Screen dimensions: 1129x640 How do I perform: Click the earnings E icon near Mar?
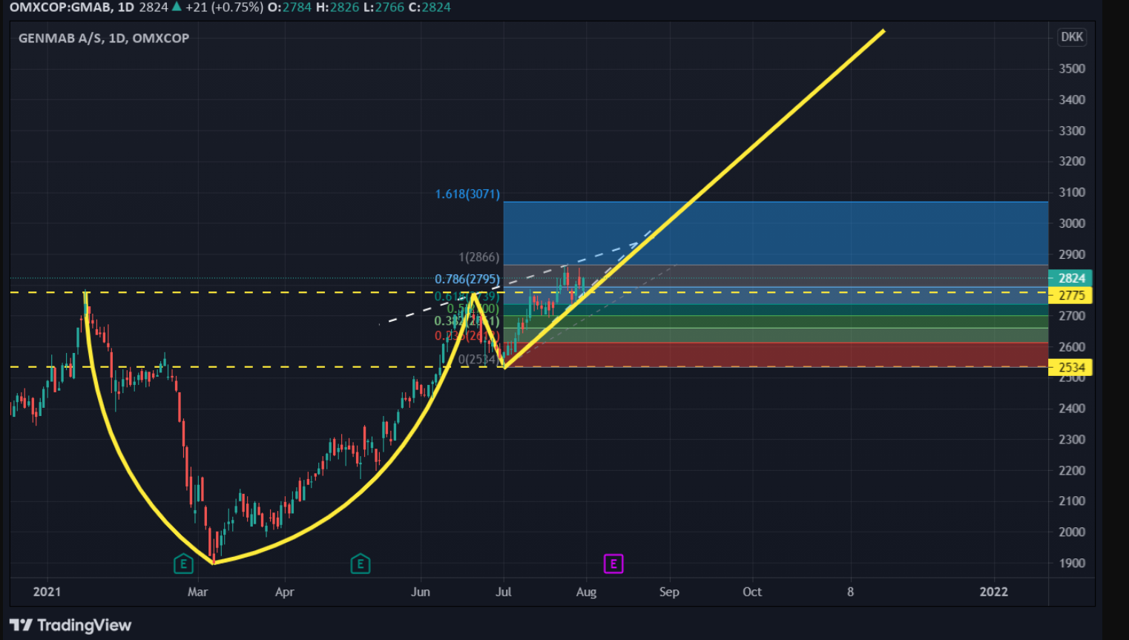(x=183, y=564)
